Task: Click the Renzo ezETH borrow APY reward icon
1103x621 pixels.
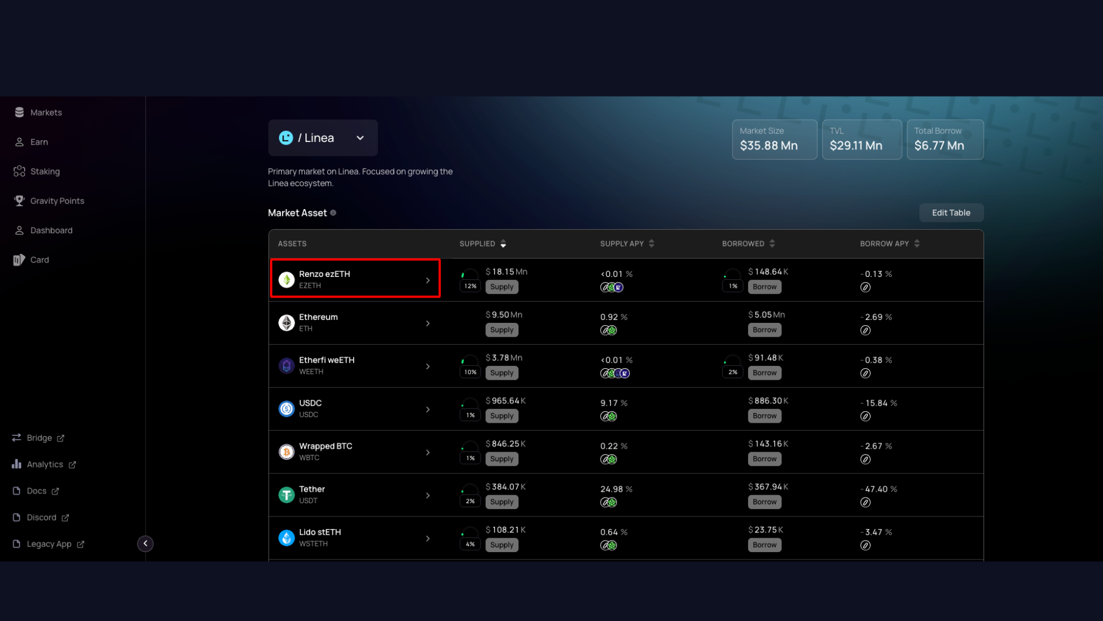Action: pyautogui.click(x=865, y=287)
